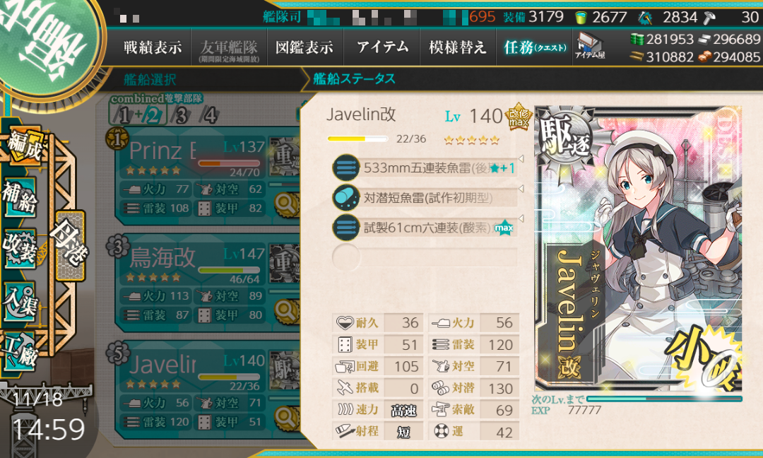Expand arrow beside 試製61cm六連装 slot
Screen dimensions: 763x458
pos(521,218)
